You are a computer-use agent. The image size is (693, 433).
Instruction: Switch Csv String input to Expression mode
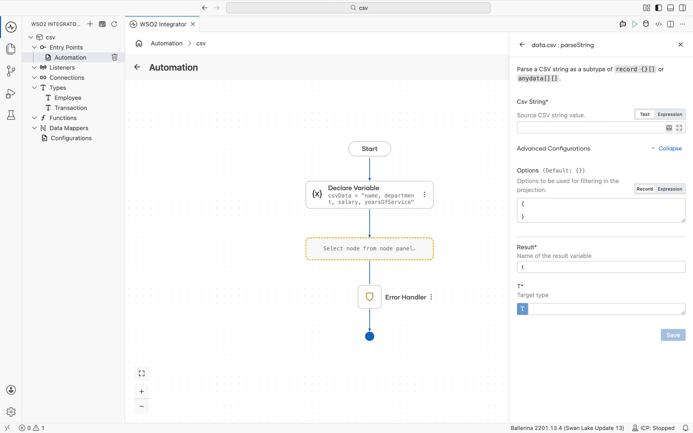click(x=670, y=114)
